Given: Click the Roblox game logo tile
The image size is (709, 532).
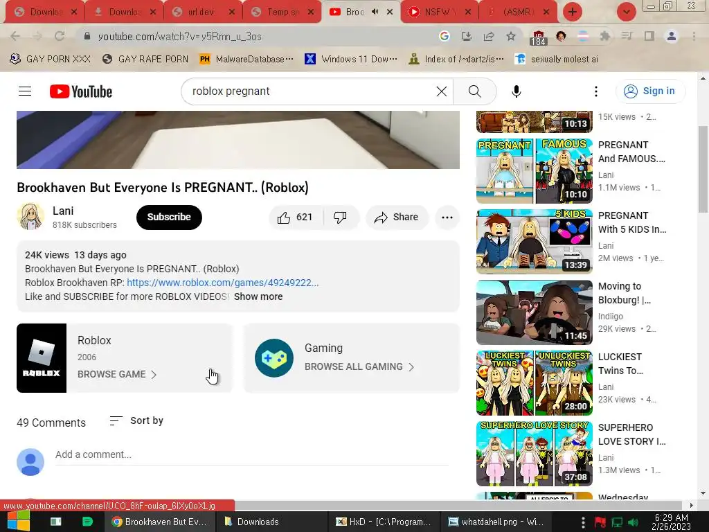Looking at the screenshot, I should (x=42, y=358).
